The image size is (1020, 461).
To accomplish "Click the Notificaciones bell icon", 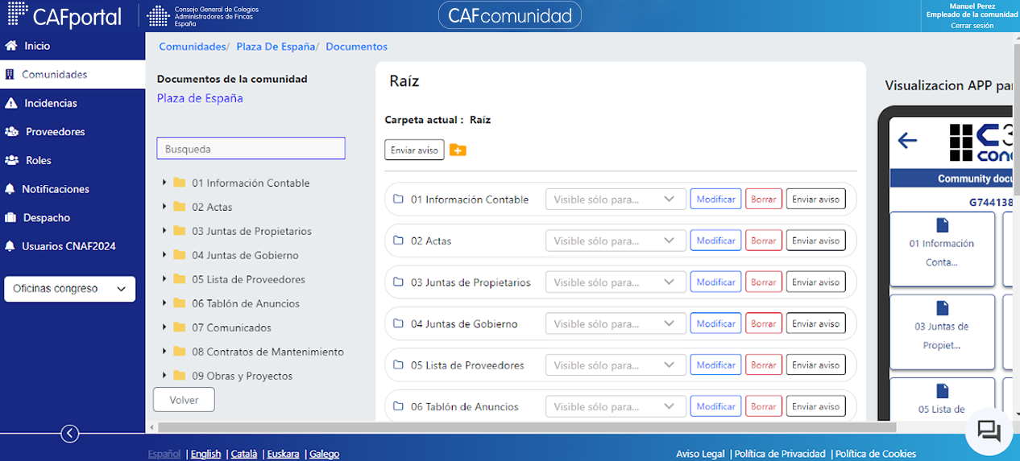I will [x=10, y=189].
